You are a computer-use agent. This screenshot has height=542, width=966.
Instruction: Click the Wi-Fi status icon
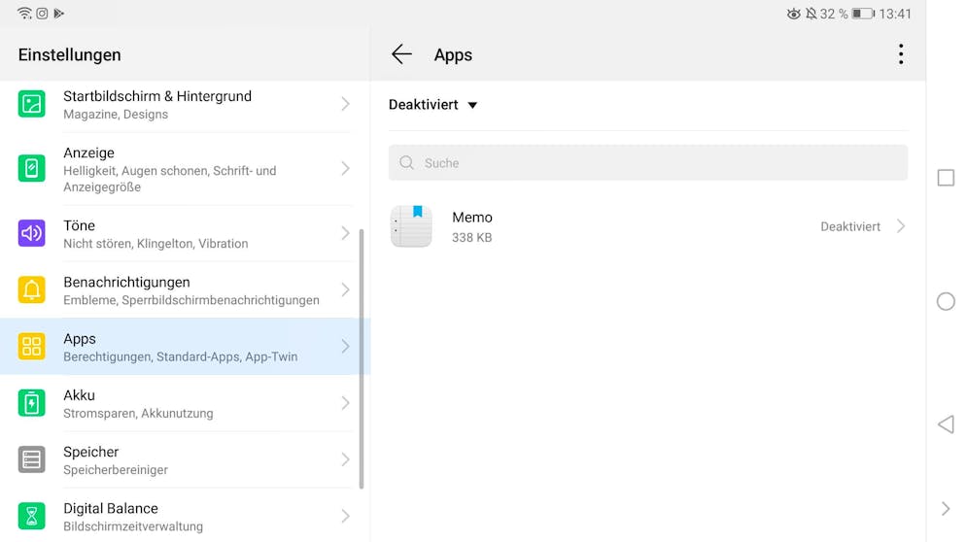coord(24,13)
